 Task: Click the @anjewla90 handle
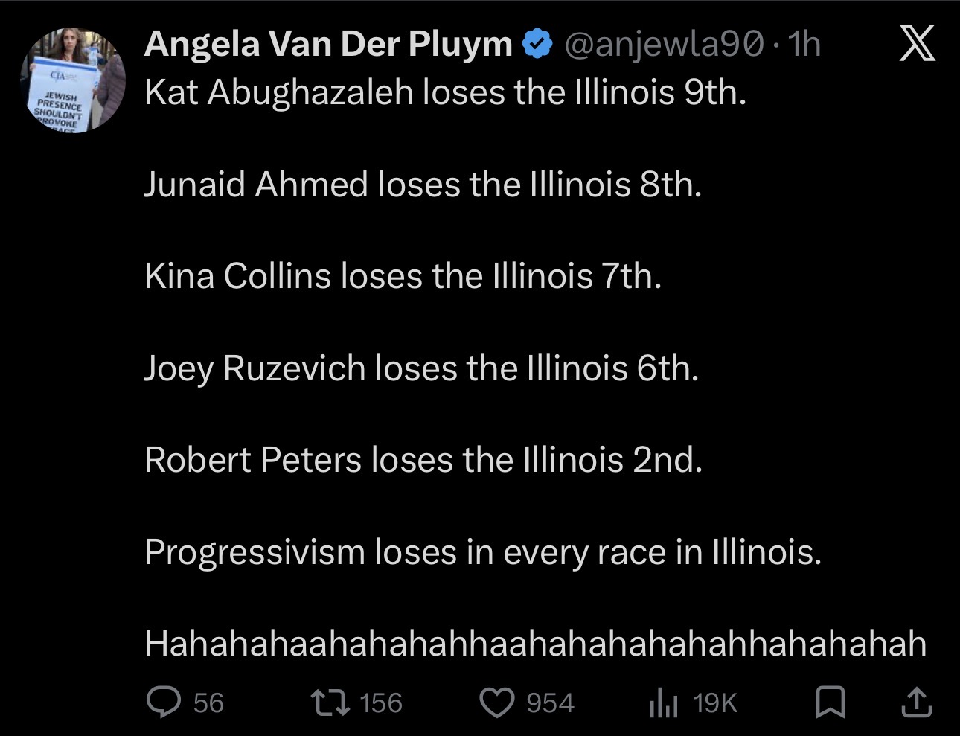click(664, 45)
